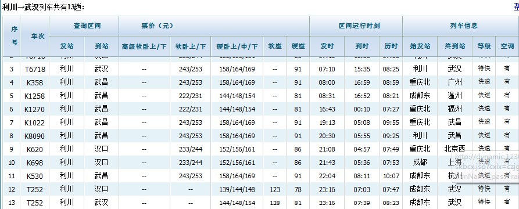
Task: Click arrival time 08:11 of K530
Action: [361, 176]
